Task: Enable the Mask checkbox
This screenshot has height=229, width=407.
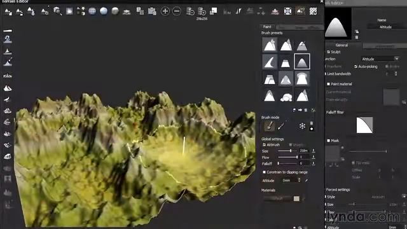Action: point(328,141)
